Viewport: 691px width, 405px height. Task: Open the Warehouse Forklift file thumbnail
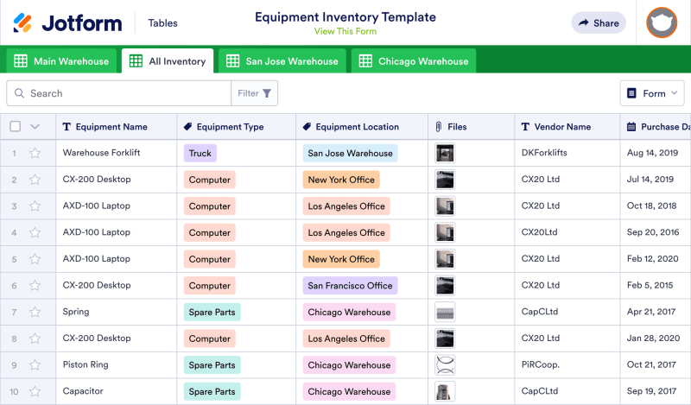pyautogui.click(x=445, y=154)
